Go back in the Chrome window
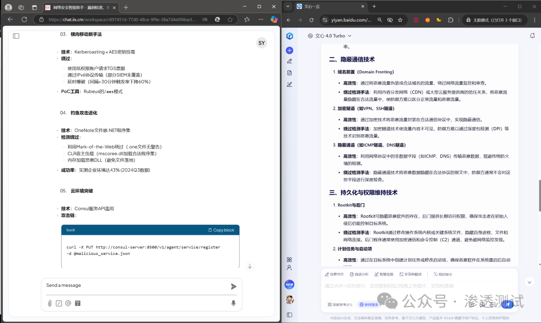 click(x=289, y=20)
